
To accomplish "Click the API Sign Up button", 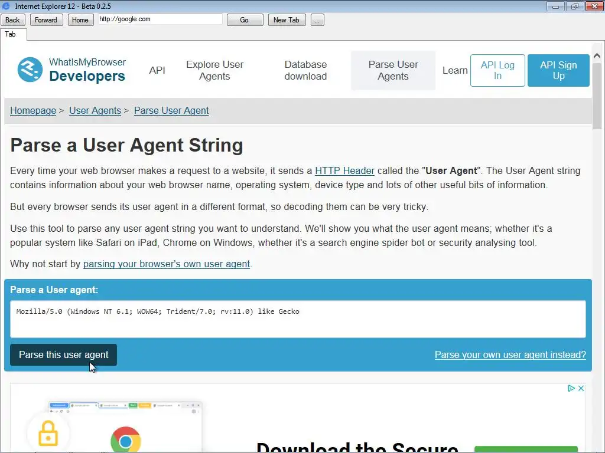I will coord(558,71).
